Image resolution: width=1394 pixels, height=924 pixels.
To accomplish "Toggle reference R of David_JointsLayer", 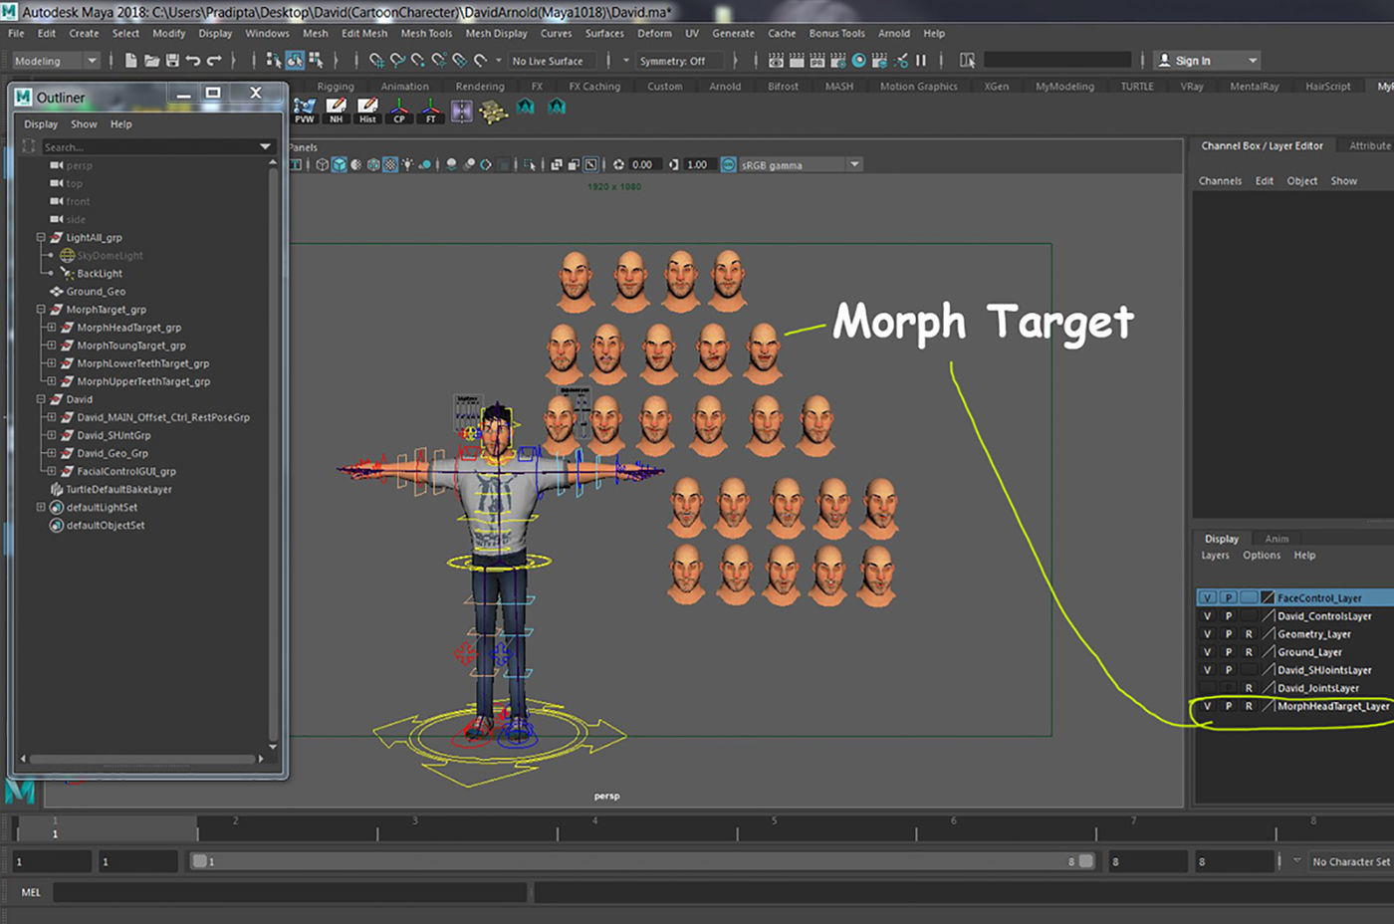I will click(1249, 687).
